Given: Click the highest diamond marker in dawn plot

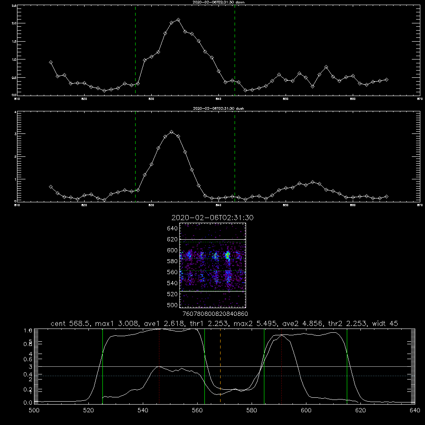Looking at the screenshot, I should [178, 20].
